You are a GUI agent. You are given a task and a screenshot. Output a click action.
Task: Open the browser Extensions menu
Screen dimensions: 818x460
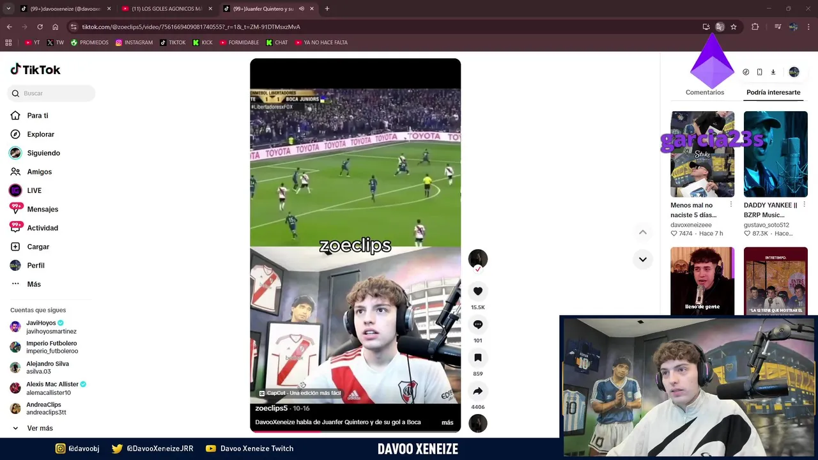755,27
